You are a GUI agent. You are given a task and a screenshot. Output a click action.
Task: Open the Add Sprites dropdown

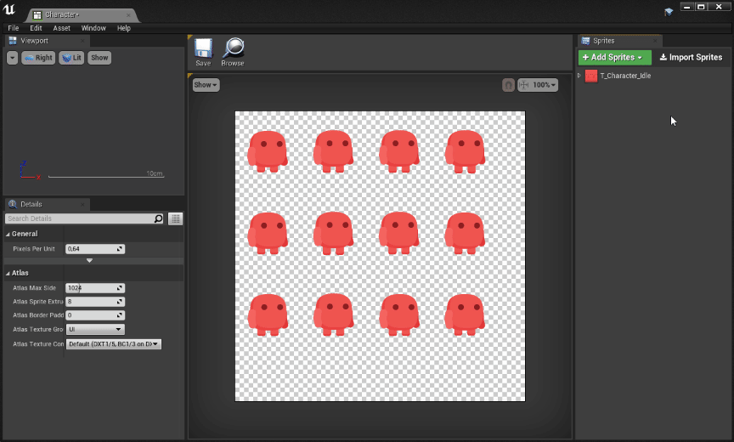coord(614,57)
